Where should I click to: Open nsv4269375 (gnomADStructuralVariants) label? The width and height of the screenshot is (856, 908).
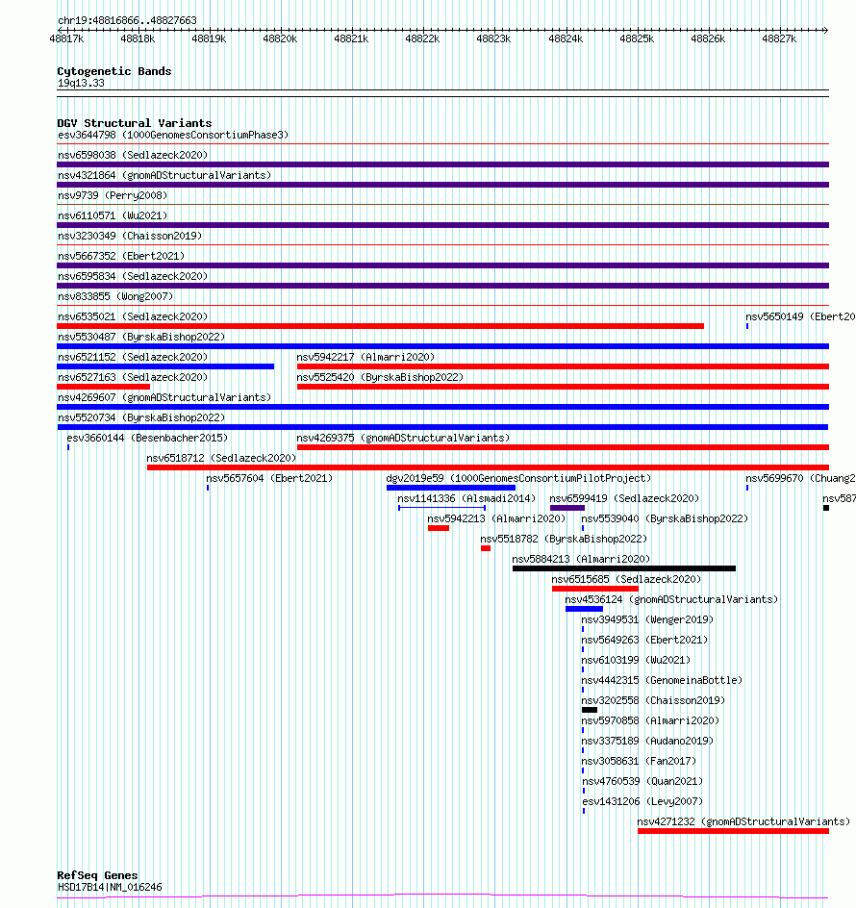tap(403, 438)
